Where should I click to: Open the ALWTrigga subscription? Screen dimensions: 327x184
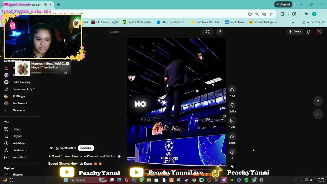point(19,96)
